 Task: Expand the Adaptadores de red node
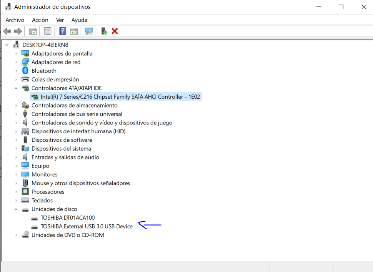16,62
